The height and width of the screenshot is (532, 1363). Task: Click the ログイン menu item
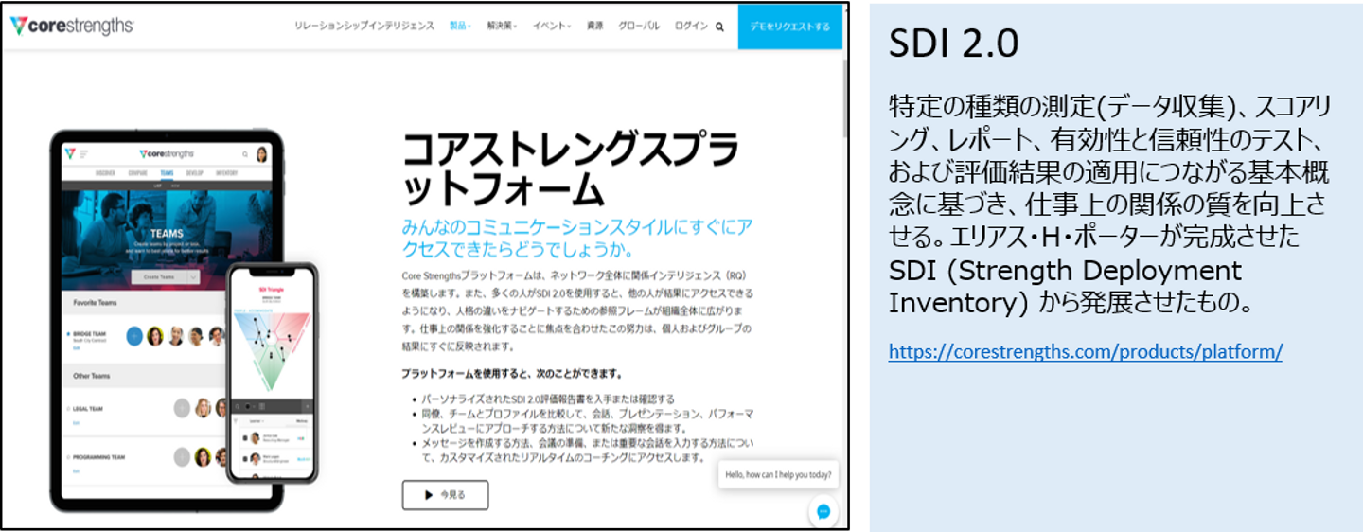click(x=691, y=27)
